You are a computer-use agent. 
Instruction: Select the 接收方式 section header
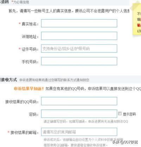8,80
